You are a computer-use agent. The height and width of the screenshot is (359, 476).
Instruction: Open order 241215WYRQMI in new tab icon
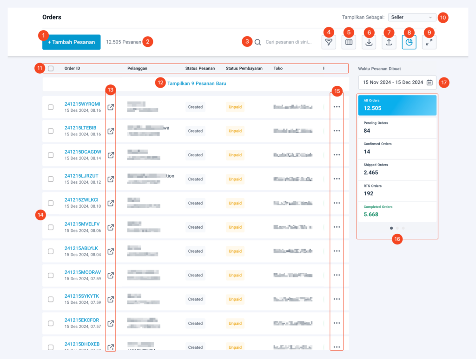point(111,107)
